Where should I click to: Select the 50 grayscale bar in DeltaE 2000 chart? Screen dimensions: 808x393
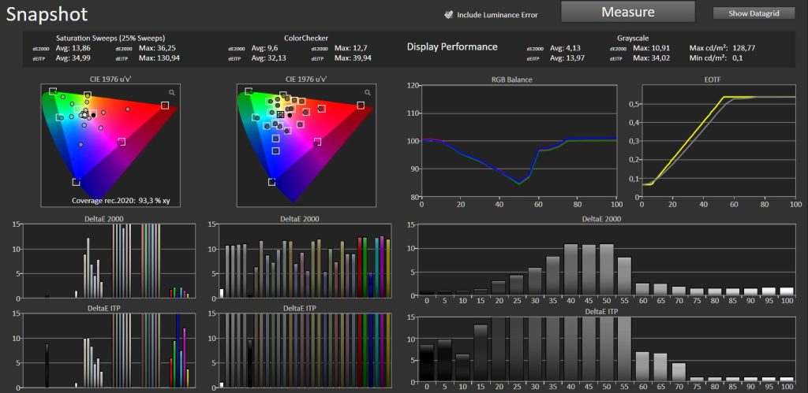[607, 269]
